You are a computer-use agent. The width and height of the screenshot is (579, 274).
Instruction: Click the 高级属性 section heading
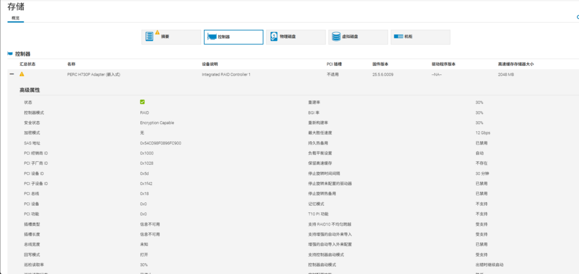click(30, 90)
